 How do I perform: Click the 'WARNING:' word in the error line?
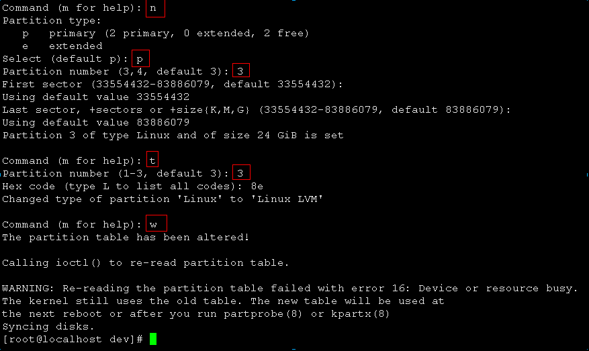click(x=29, y=289)
